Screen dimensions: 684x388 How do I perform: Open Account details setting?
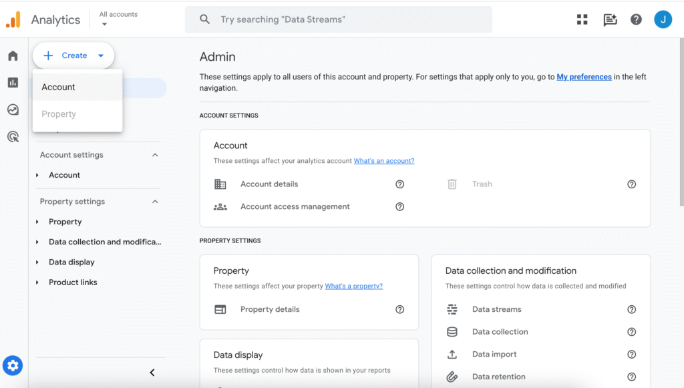[269, 184]
